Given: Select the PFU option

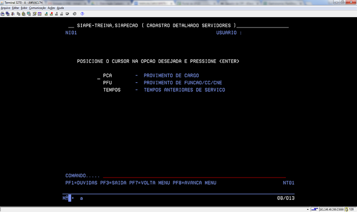Looking at the screenshot, I should (x=107, y=83).
